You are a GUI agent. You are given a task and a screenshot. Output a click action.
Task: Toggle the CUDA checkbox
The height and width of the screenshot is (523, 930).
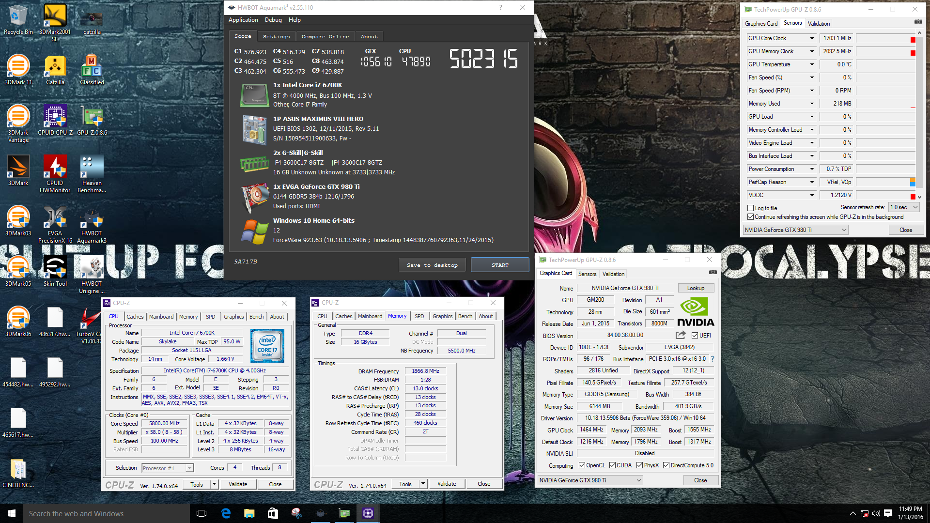(x=612, y=465)
